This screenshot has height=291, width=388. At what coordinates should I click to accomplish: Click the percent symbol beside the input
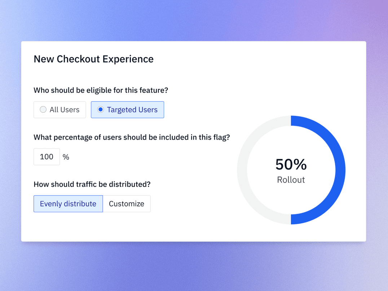pyautogui.click(x=66, y=157)
